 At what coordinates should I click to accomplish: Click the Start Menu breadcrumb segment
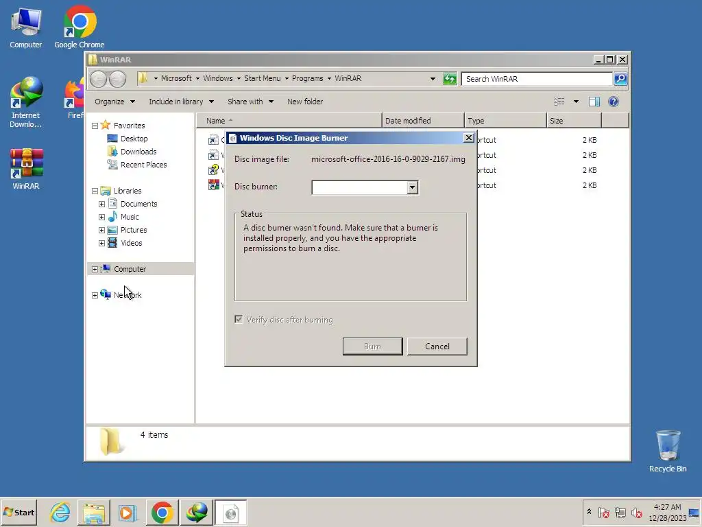[263, 78]
